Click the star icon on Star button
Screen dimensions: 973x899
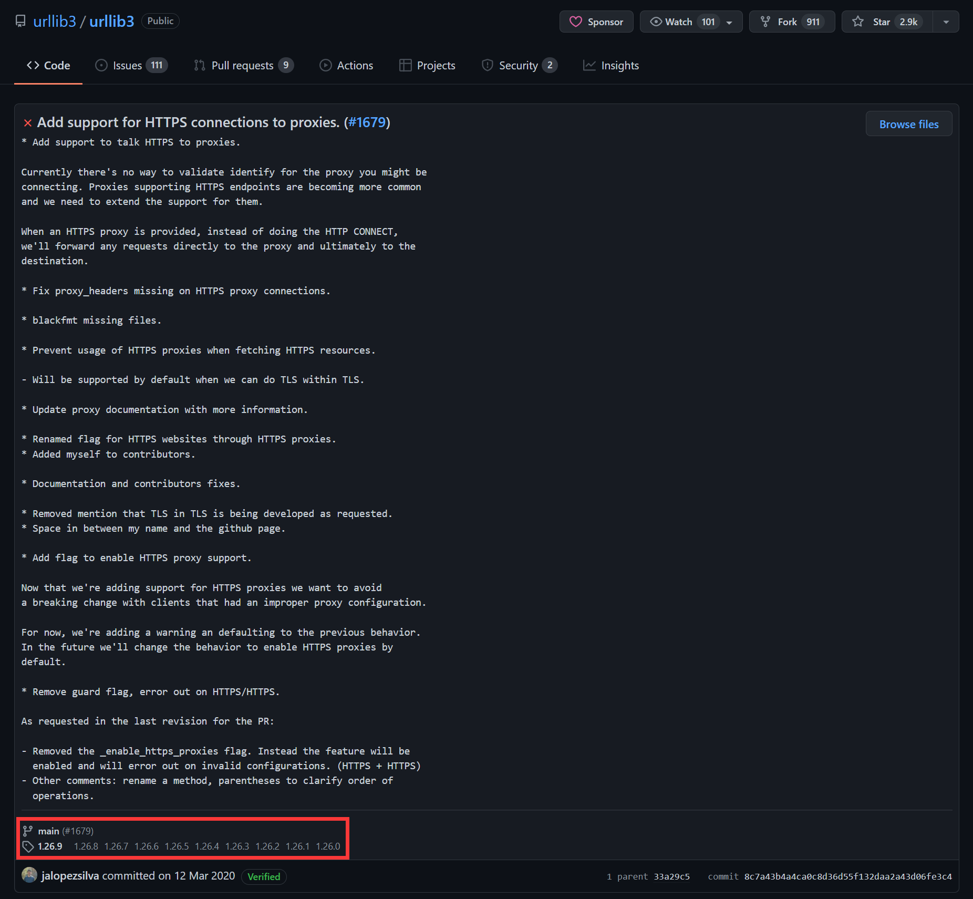click(858, 22)
